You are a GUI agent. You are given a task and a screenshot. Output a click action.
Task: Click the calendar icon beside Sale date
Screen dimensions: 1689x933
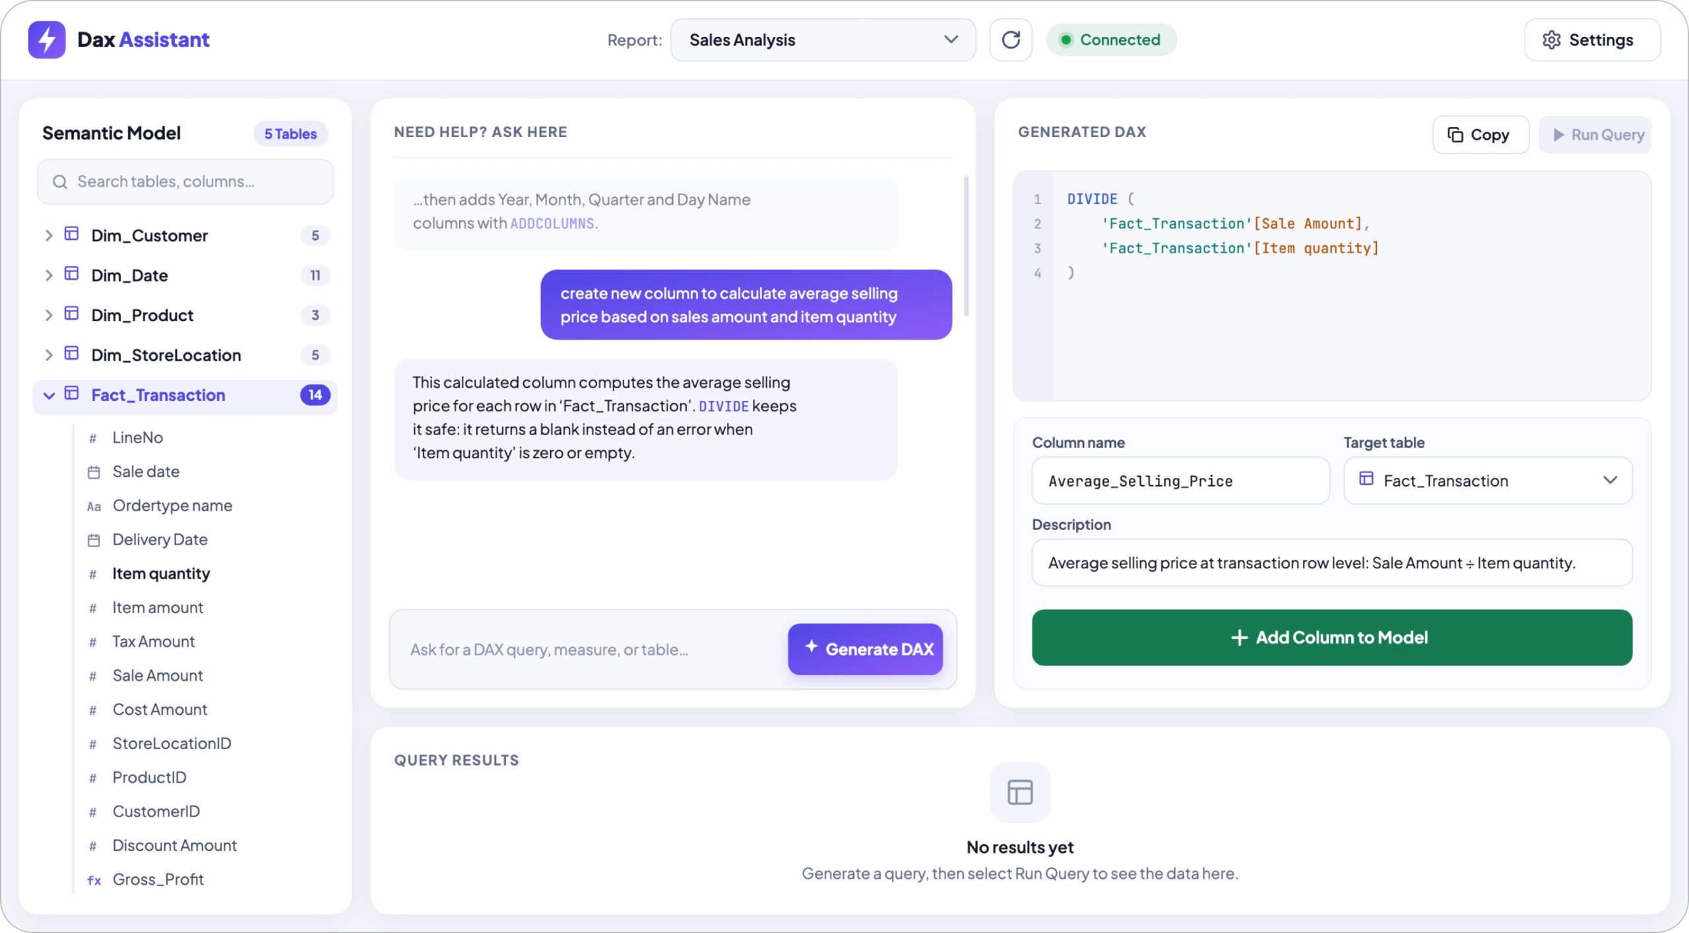tap(94, 472)
